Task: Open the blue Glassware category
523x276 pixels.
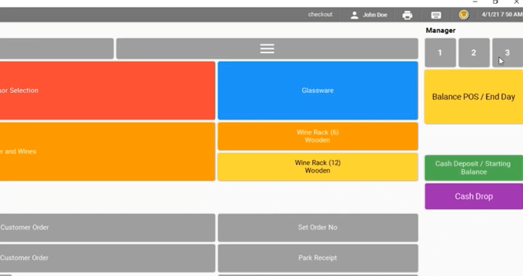Action: [x=317, y=91]
